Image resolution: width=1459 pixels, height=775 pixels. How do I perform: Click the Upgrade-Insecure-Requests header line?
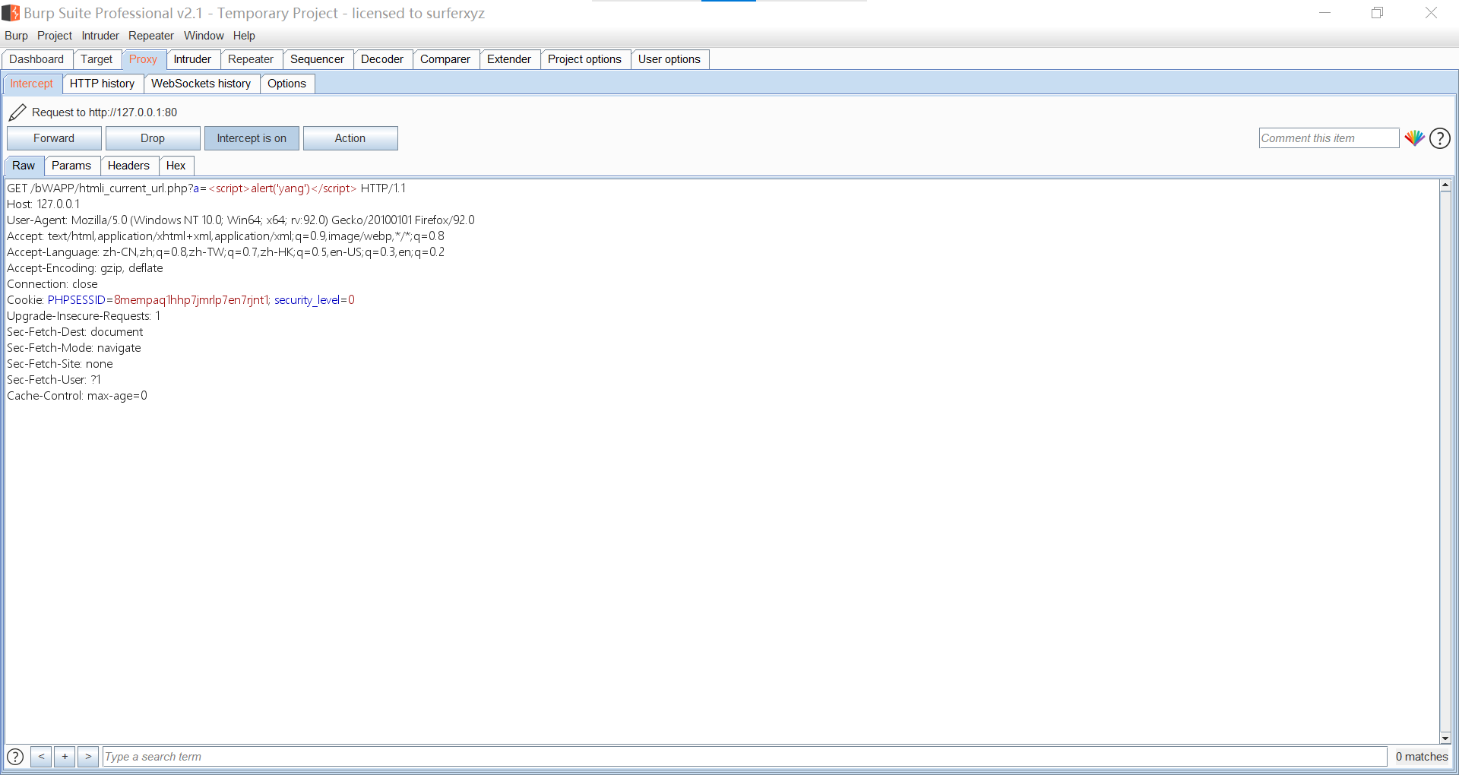point(84,316)
